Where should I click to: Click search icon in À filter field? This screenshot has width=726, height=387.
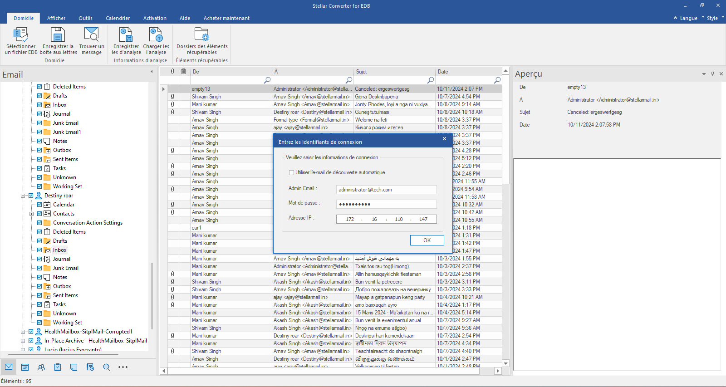point(349,80)
